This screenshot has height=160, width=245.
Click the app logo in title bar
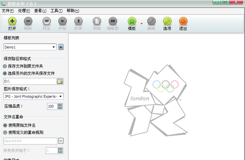3,4
